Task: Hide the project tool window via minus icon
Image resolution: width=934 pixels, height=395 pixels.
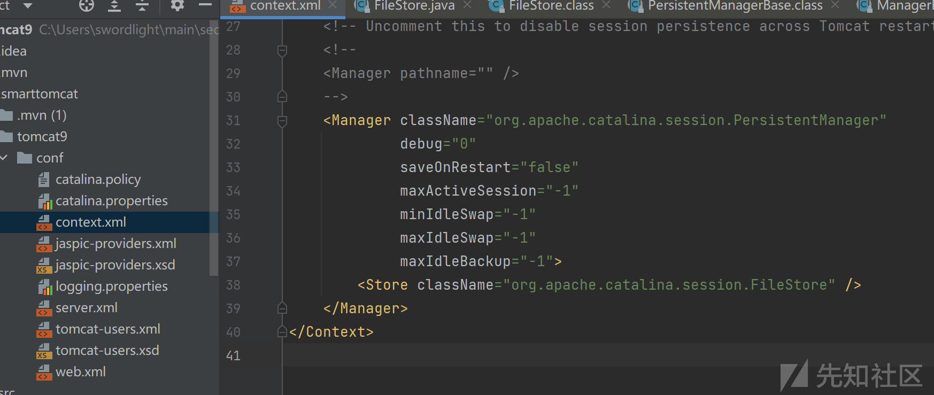Action: [x=205, y=5]
